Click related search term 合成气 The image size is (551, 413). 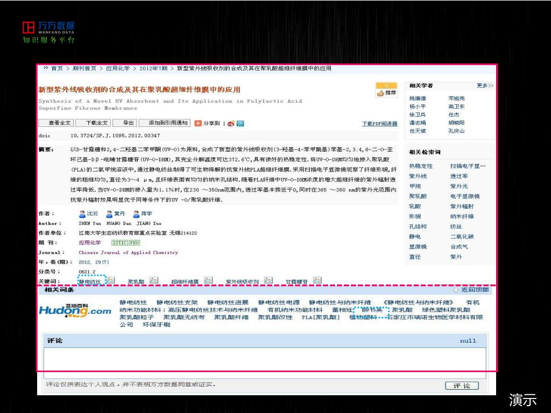pyautogui.click(x=459, y=247)
